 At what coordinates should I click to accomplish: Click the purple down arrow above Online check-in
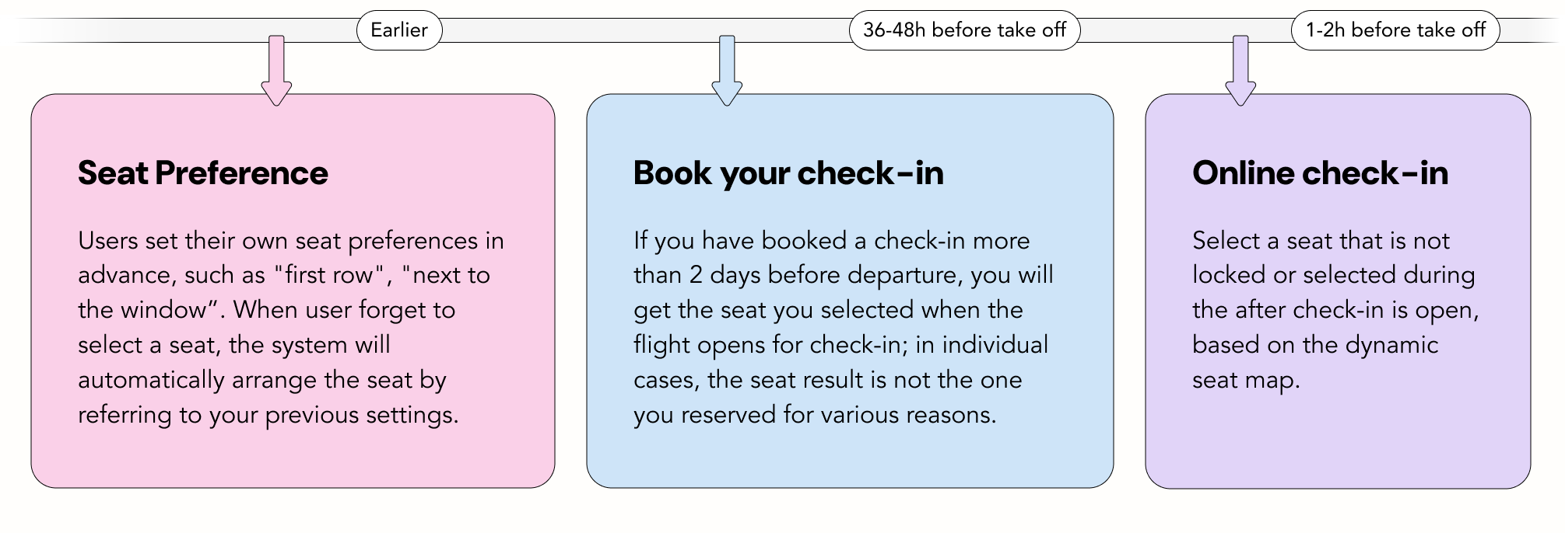(1240, 71)
